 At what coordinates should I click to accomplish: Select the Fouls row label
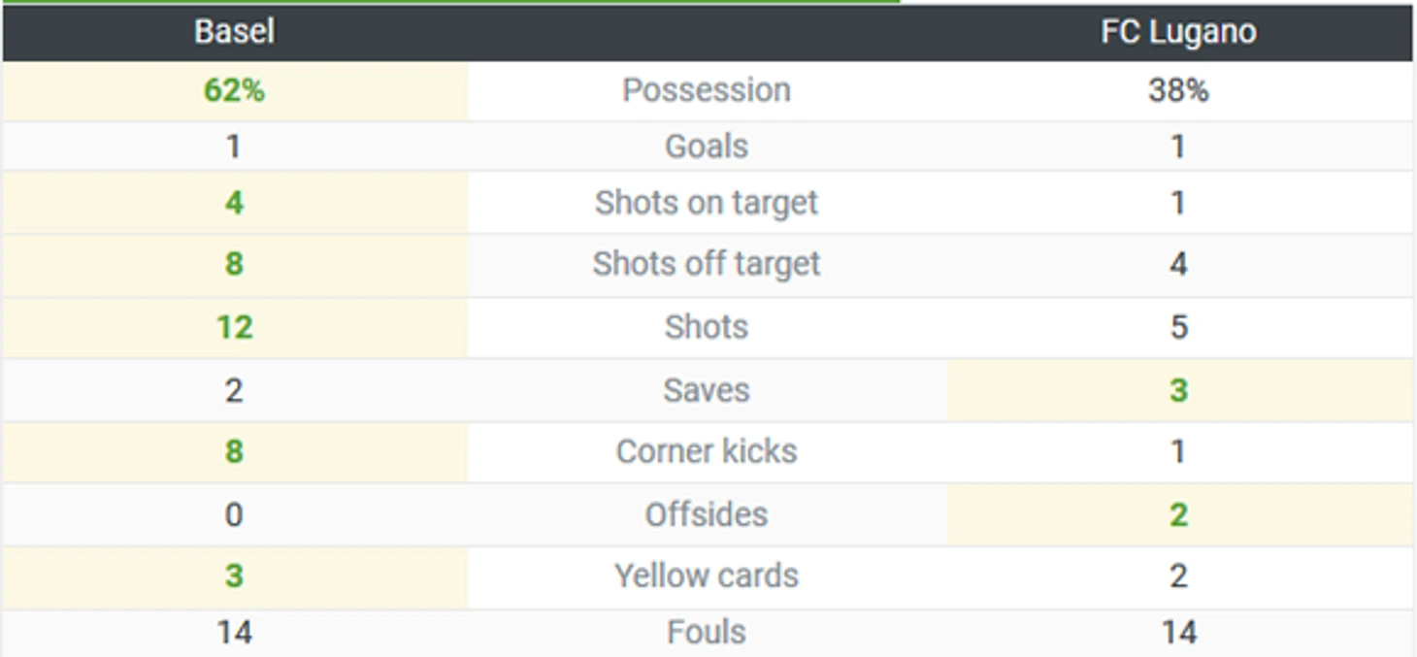click(x=706, y=633)
